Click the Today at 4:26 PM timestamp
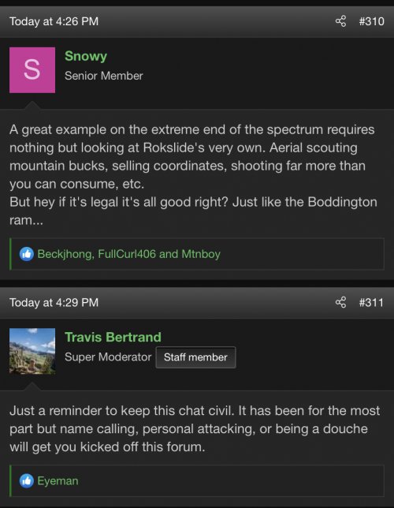Image resolution: width=394 pixels, height=508 pixels. pos(54,21)
